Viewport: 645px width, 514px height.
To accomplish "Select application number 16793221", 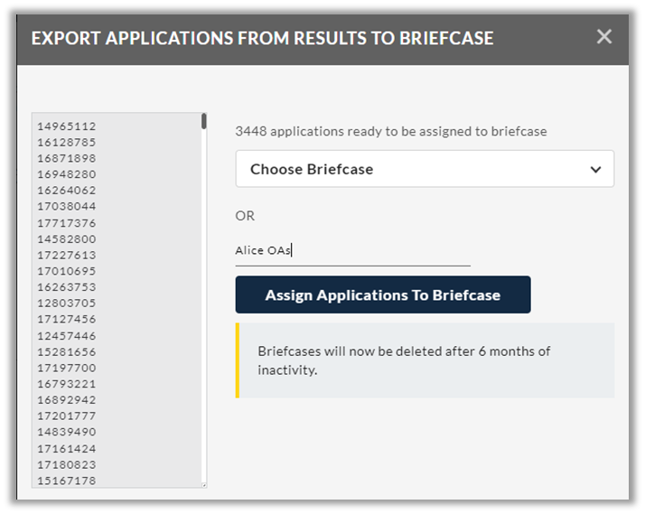I will click(x=67, y=384).
